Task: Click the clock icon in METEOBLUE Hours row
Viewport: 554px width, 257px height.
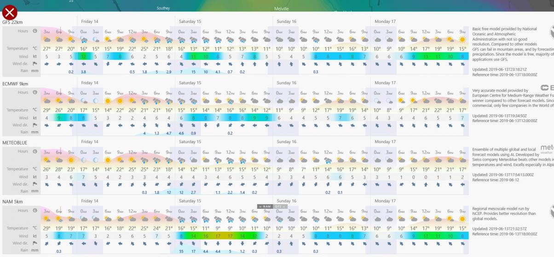Action: [35, 151]
